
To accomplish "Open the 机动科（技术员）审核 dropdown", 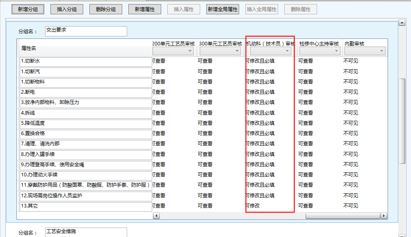I will point(270,51).
